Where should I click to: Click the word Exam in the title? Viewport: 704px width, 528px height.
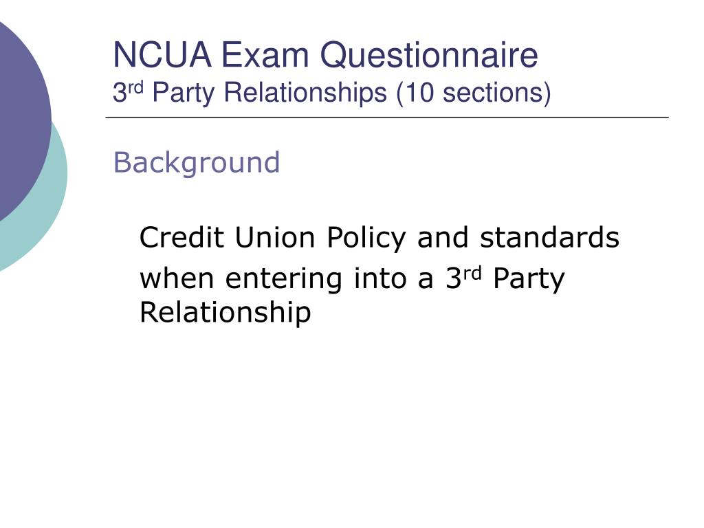pyautogui.click(x=265, y=55)
